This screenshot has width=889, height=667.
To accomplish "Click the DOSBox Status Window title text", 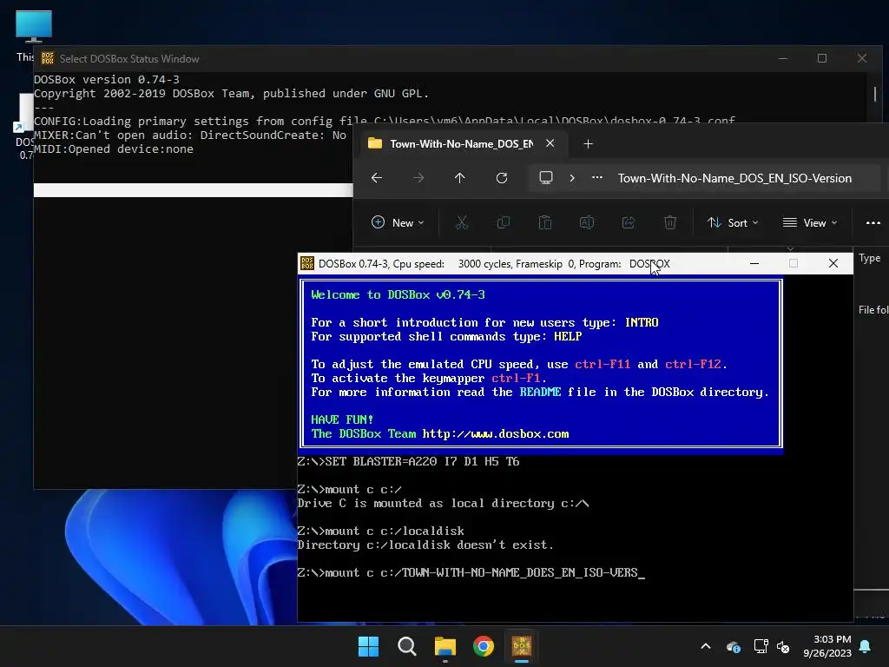I will [x=129, y=59].
